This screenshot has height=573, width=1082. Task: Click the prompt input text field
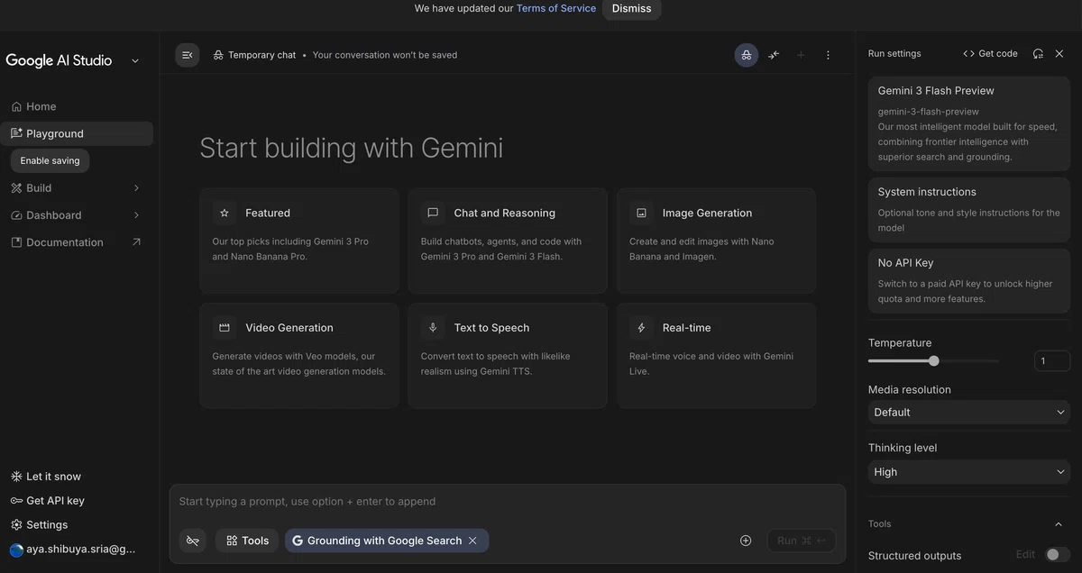tap(507, 502)
